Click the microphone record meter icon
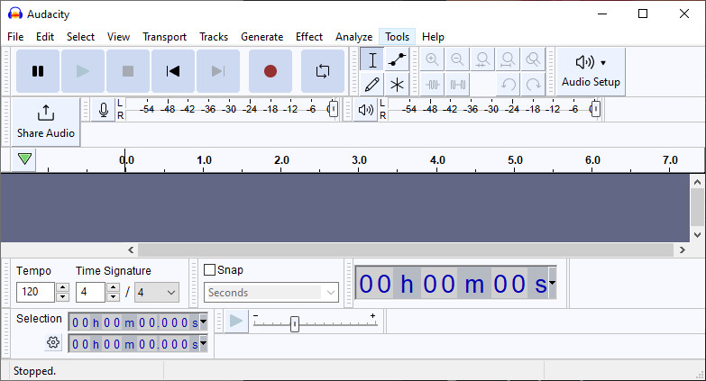 tap(103, 110)
